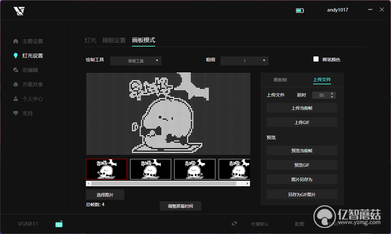This screenshot has height=234, width=391.
Task: Click the frame strip scroll right arrow
Action: [x=247, y=184]
